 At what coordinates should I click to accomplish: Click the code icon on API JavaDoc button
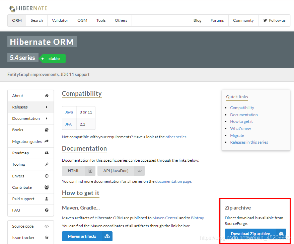pos(140,171)
